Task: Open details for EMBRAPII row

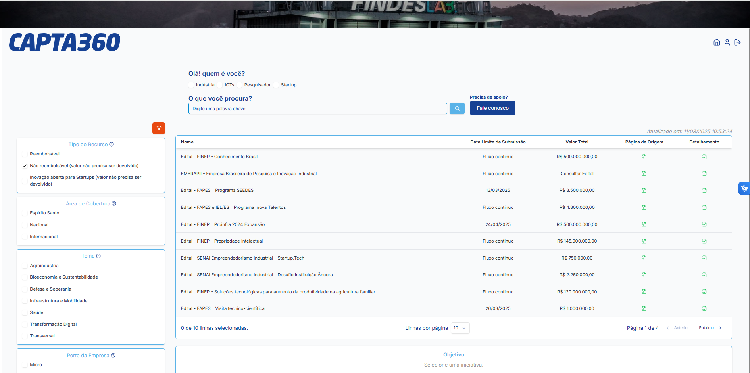Action: tap(704, 174)
